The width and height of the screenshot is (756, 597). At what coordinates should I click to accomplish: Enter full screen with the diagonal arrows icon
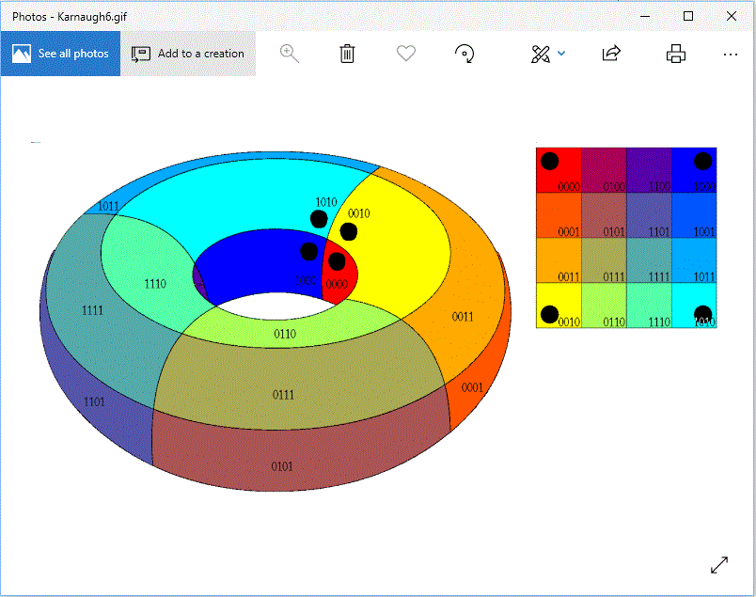pos(719,565)
